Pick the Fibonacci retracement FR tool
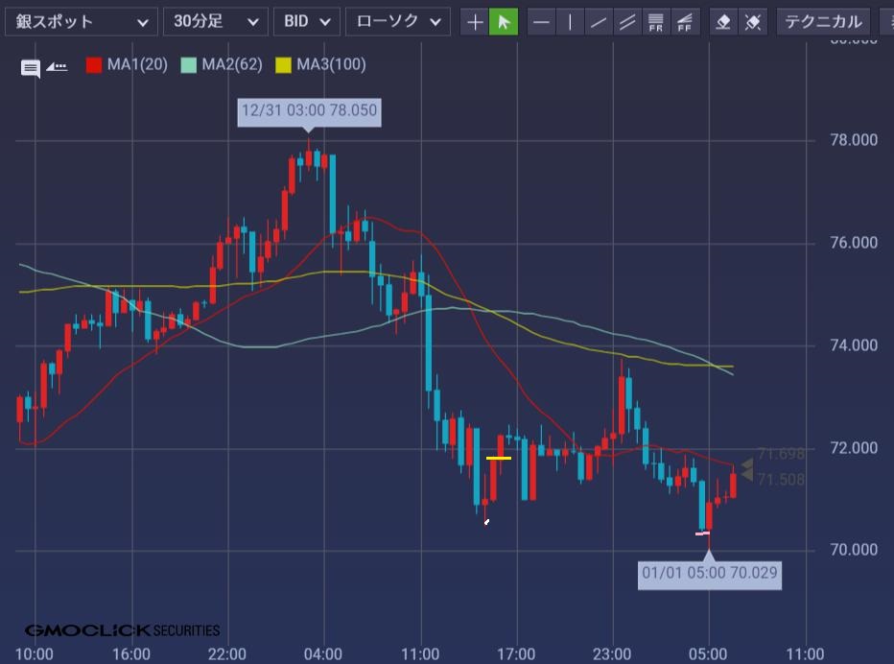The image size is (894, 664). tap(656, 22)
